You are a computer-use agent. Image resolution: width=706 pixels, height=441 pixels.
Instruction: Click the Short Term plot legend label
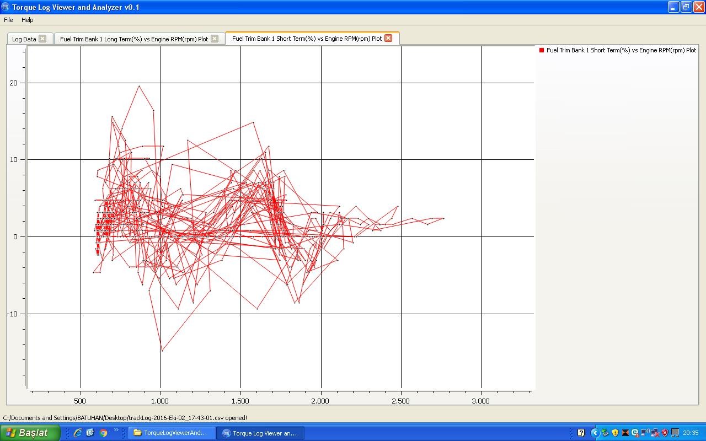click(621, 50)
